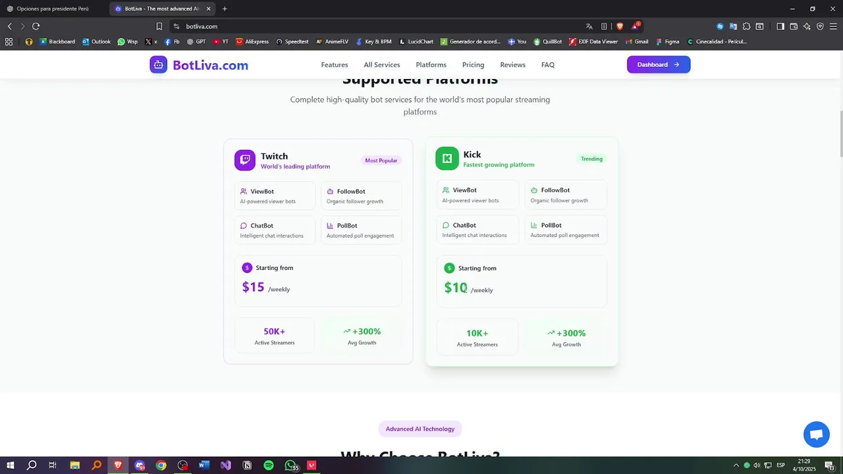Open the GPT bookmark
The height and width of the screenshot is (474, 843).
coord(196,41)
